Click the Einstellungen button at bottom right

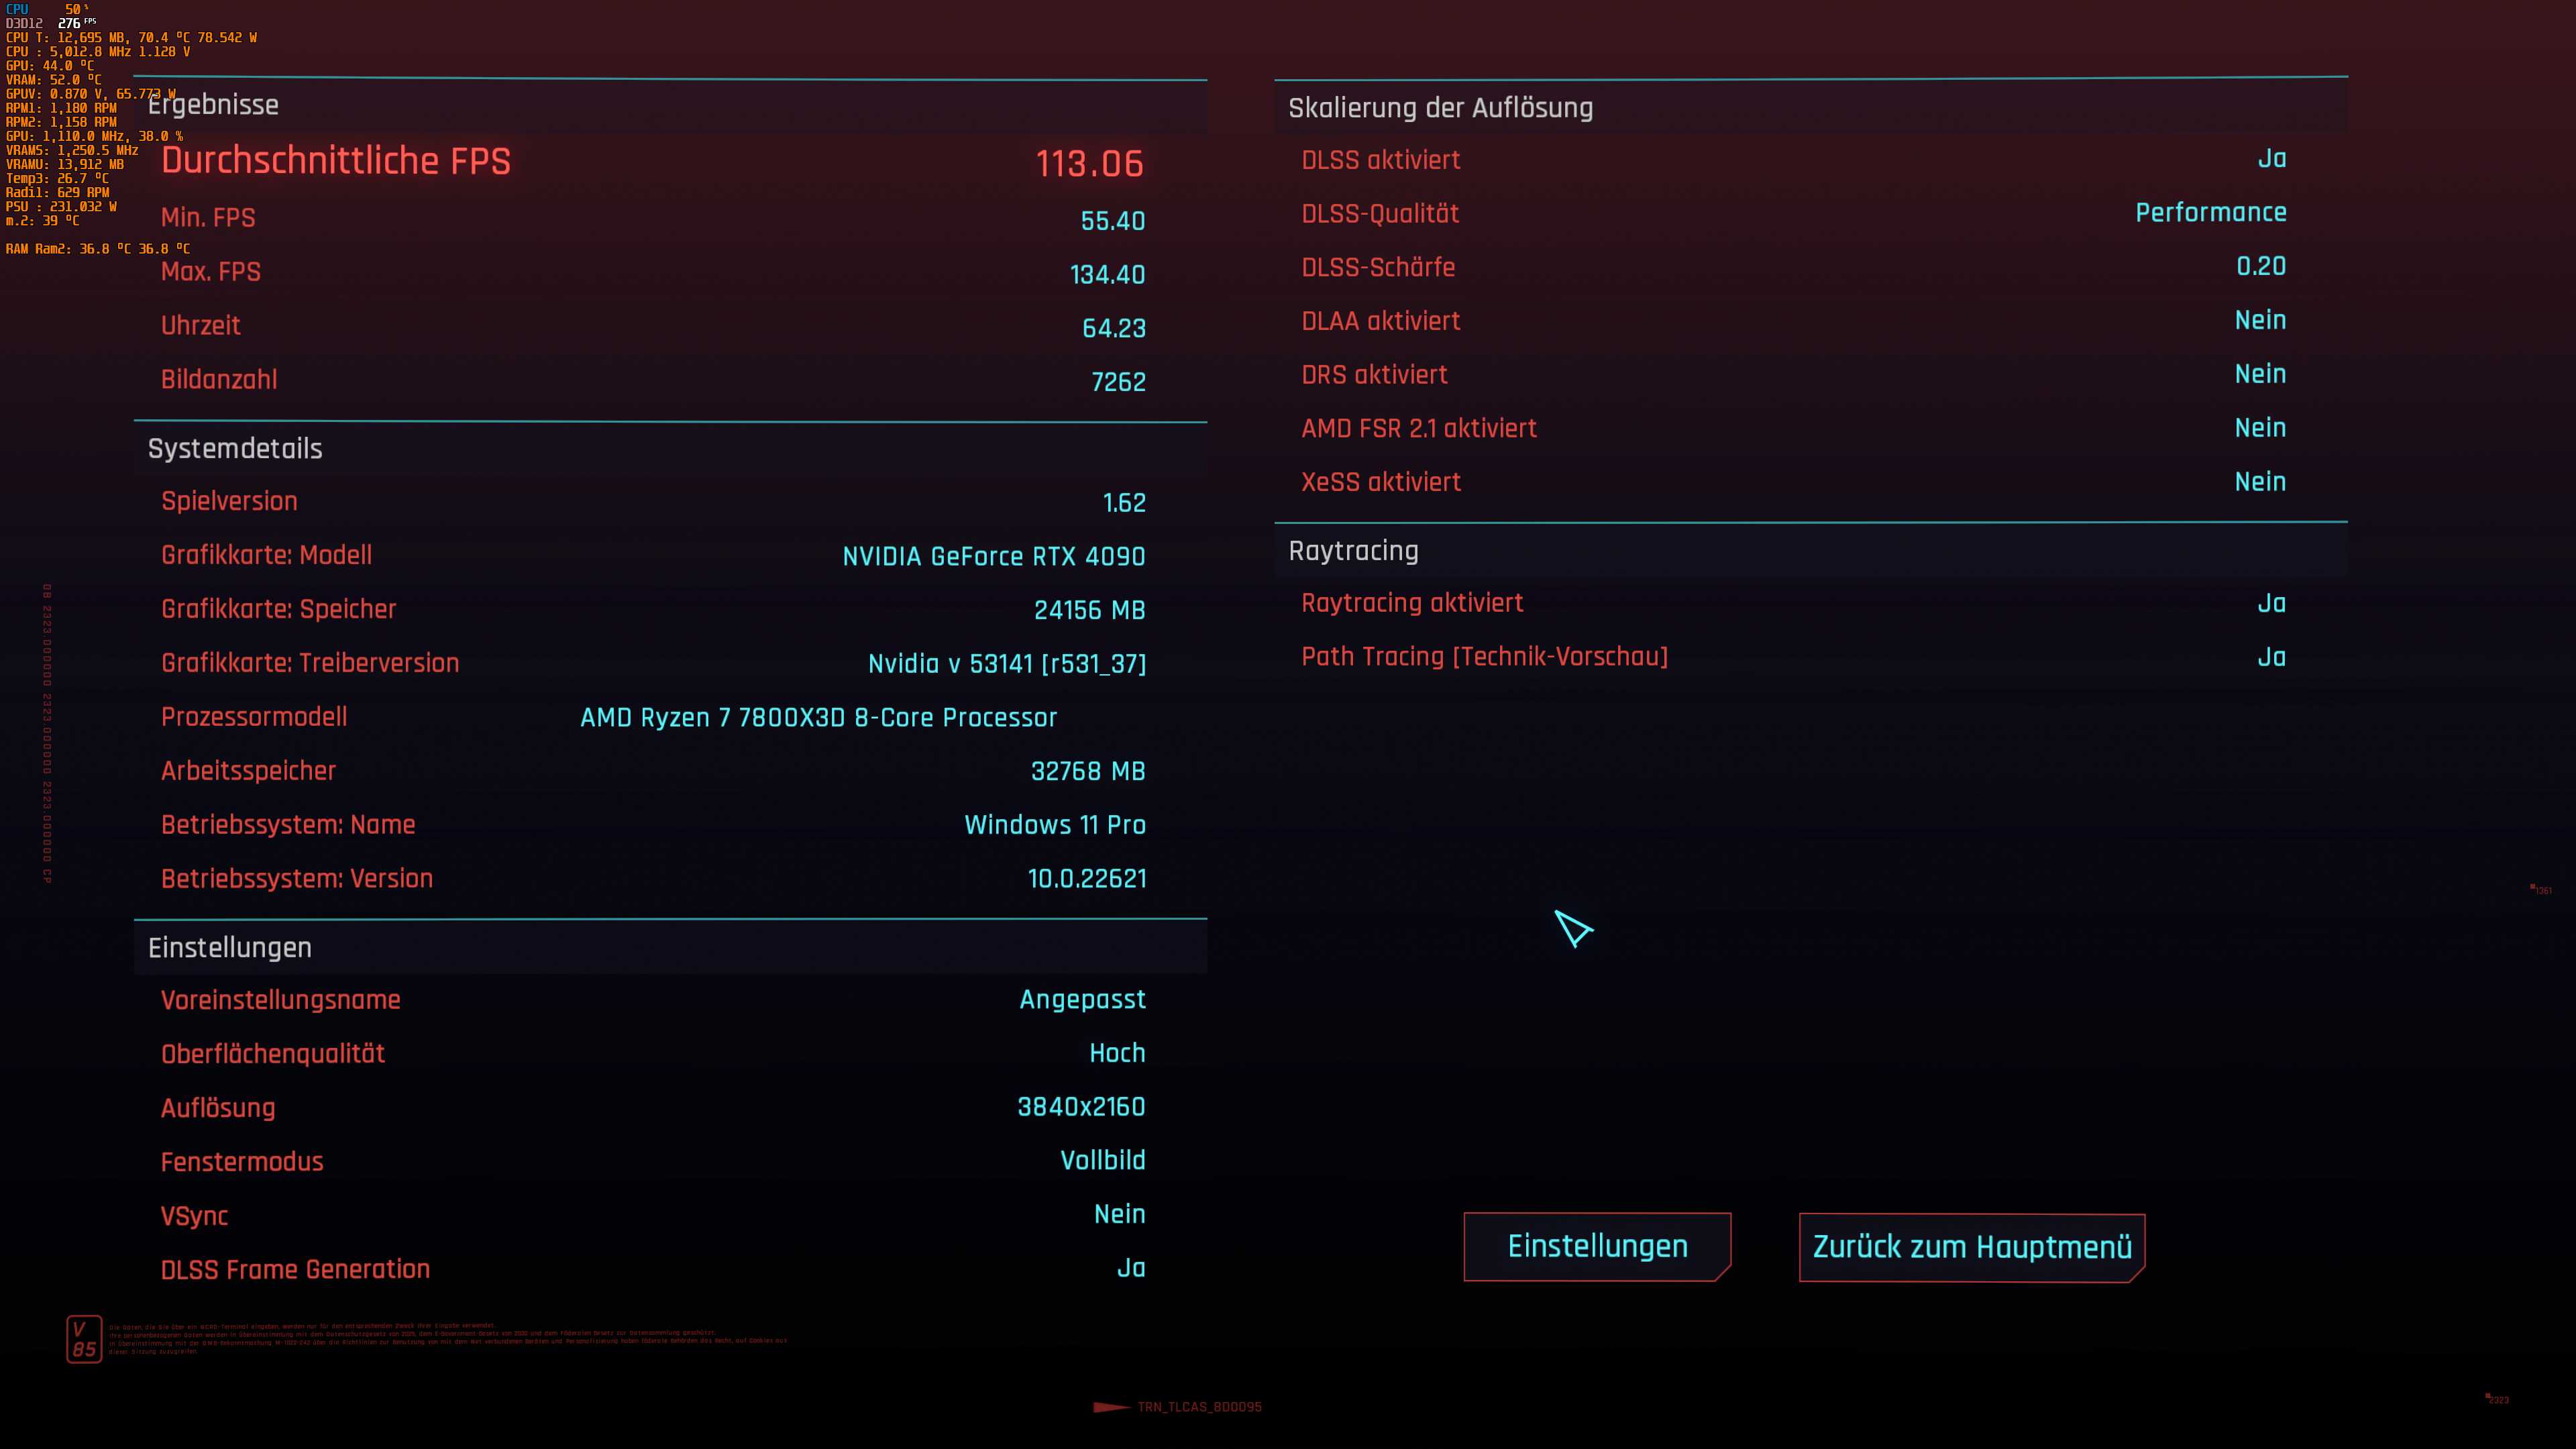pyautogui.click(x=1597, y=1246)
